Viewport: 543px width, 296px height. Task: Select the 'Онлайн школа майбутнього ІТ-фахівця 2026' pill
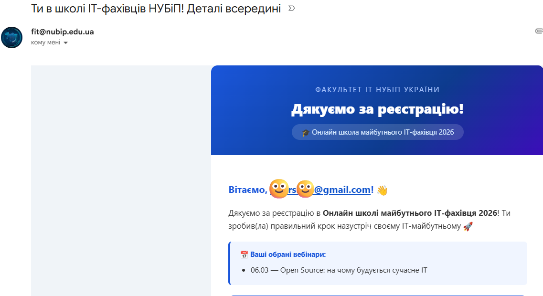click(x=377, y=133)
